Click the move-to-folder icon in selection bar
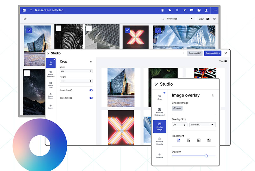The height and width of the screenshot is (171, 255). pos(192,10)
